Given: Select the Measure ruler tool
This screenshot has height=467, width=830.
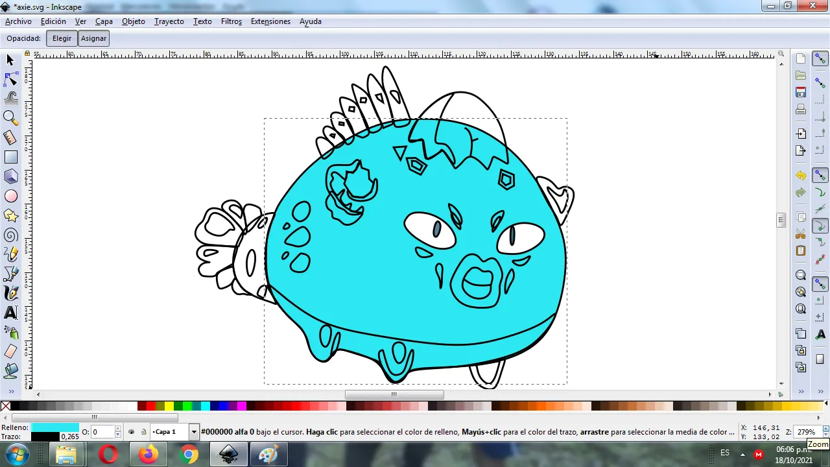Looking at the screenshot, I should (10, 138).
